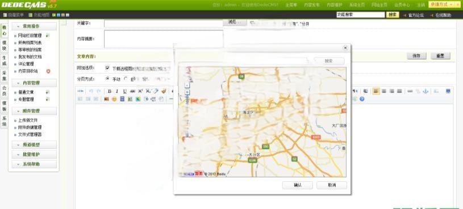The image size is (463, 209).
Task: Toggle underline formatting in editor toolbar
Action: [x=125, y=91]
